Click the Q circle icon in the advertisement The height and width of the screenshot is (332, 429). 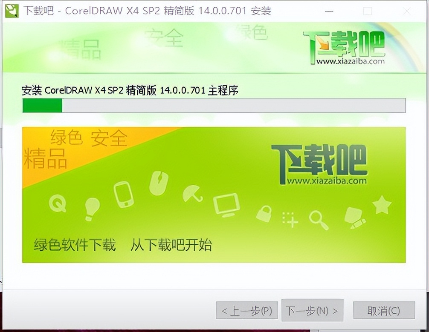[58, 204]
